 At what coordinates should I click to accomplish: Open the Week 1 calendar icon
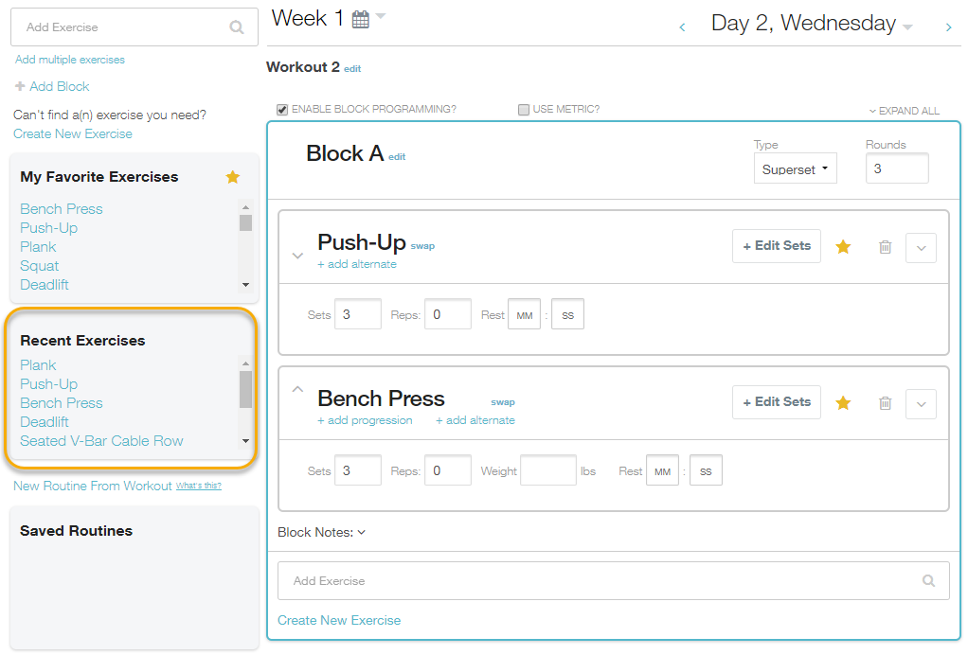pos(361,19)
